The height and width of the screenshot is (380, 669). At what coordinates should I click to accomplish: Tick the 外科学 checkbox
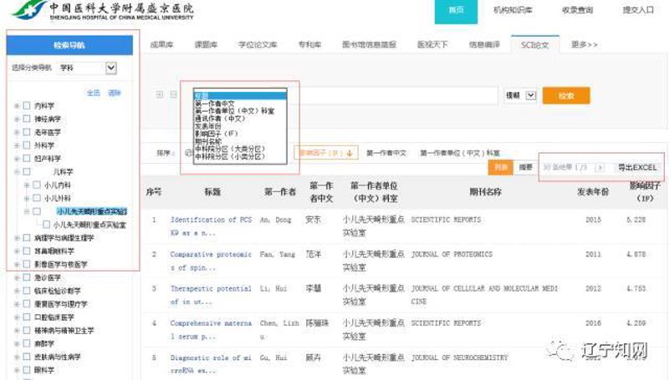[27, 144]
